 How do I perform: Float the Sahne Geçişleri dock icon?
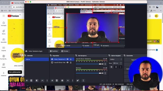coord(109,56)
